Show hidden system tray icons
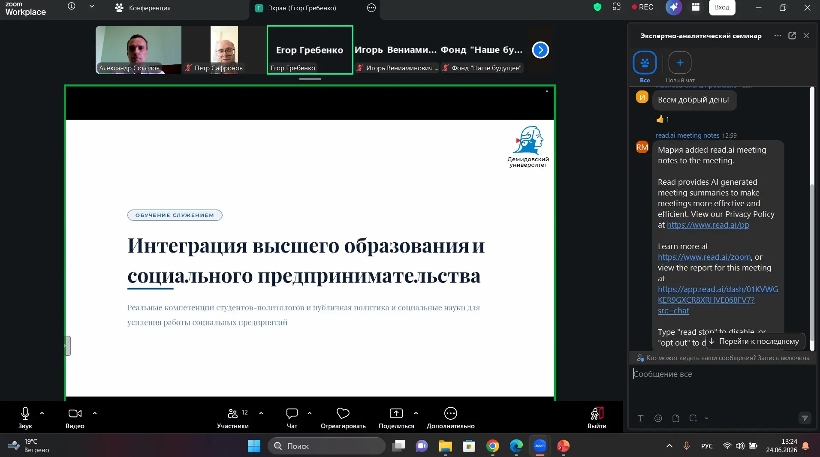820x457 pixels. coord(669,446)
